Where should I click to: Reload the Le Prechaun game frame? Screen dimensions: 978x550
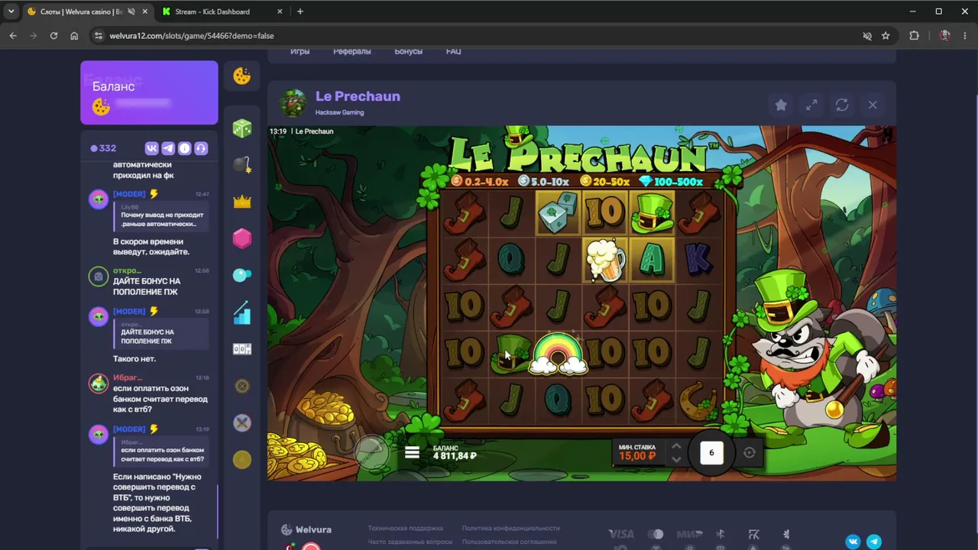point(842,105)
